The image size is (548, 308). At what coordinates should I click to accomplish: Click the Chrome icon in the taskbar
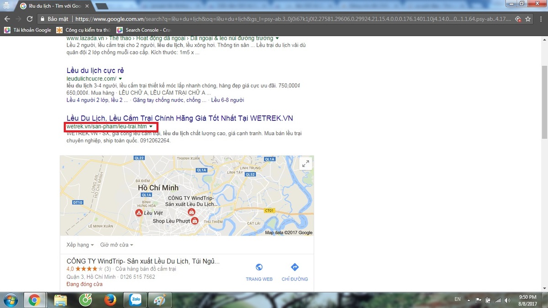click(33, 300)
